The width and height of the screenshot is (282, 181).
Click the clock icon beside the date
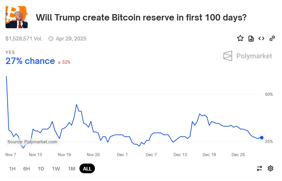50,39
